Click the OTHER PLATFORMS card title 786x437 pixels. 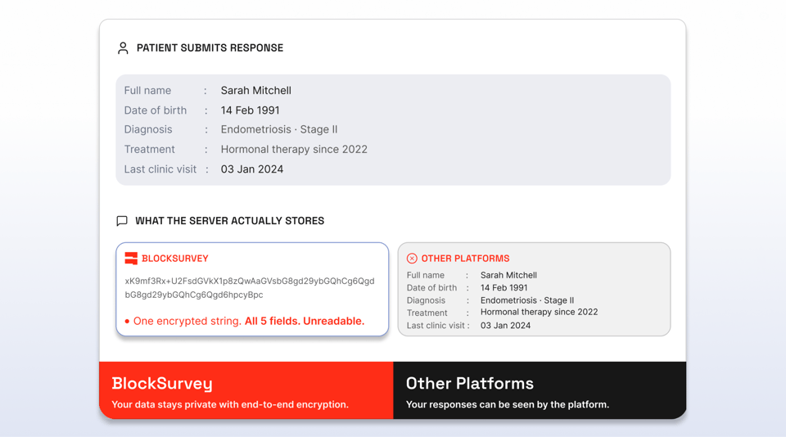click(465, 259)
